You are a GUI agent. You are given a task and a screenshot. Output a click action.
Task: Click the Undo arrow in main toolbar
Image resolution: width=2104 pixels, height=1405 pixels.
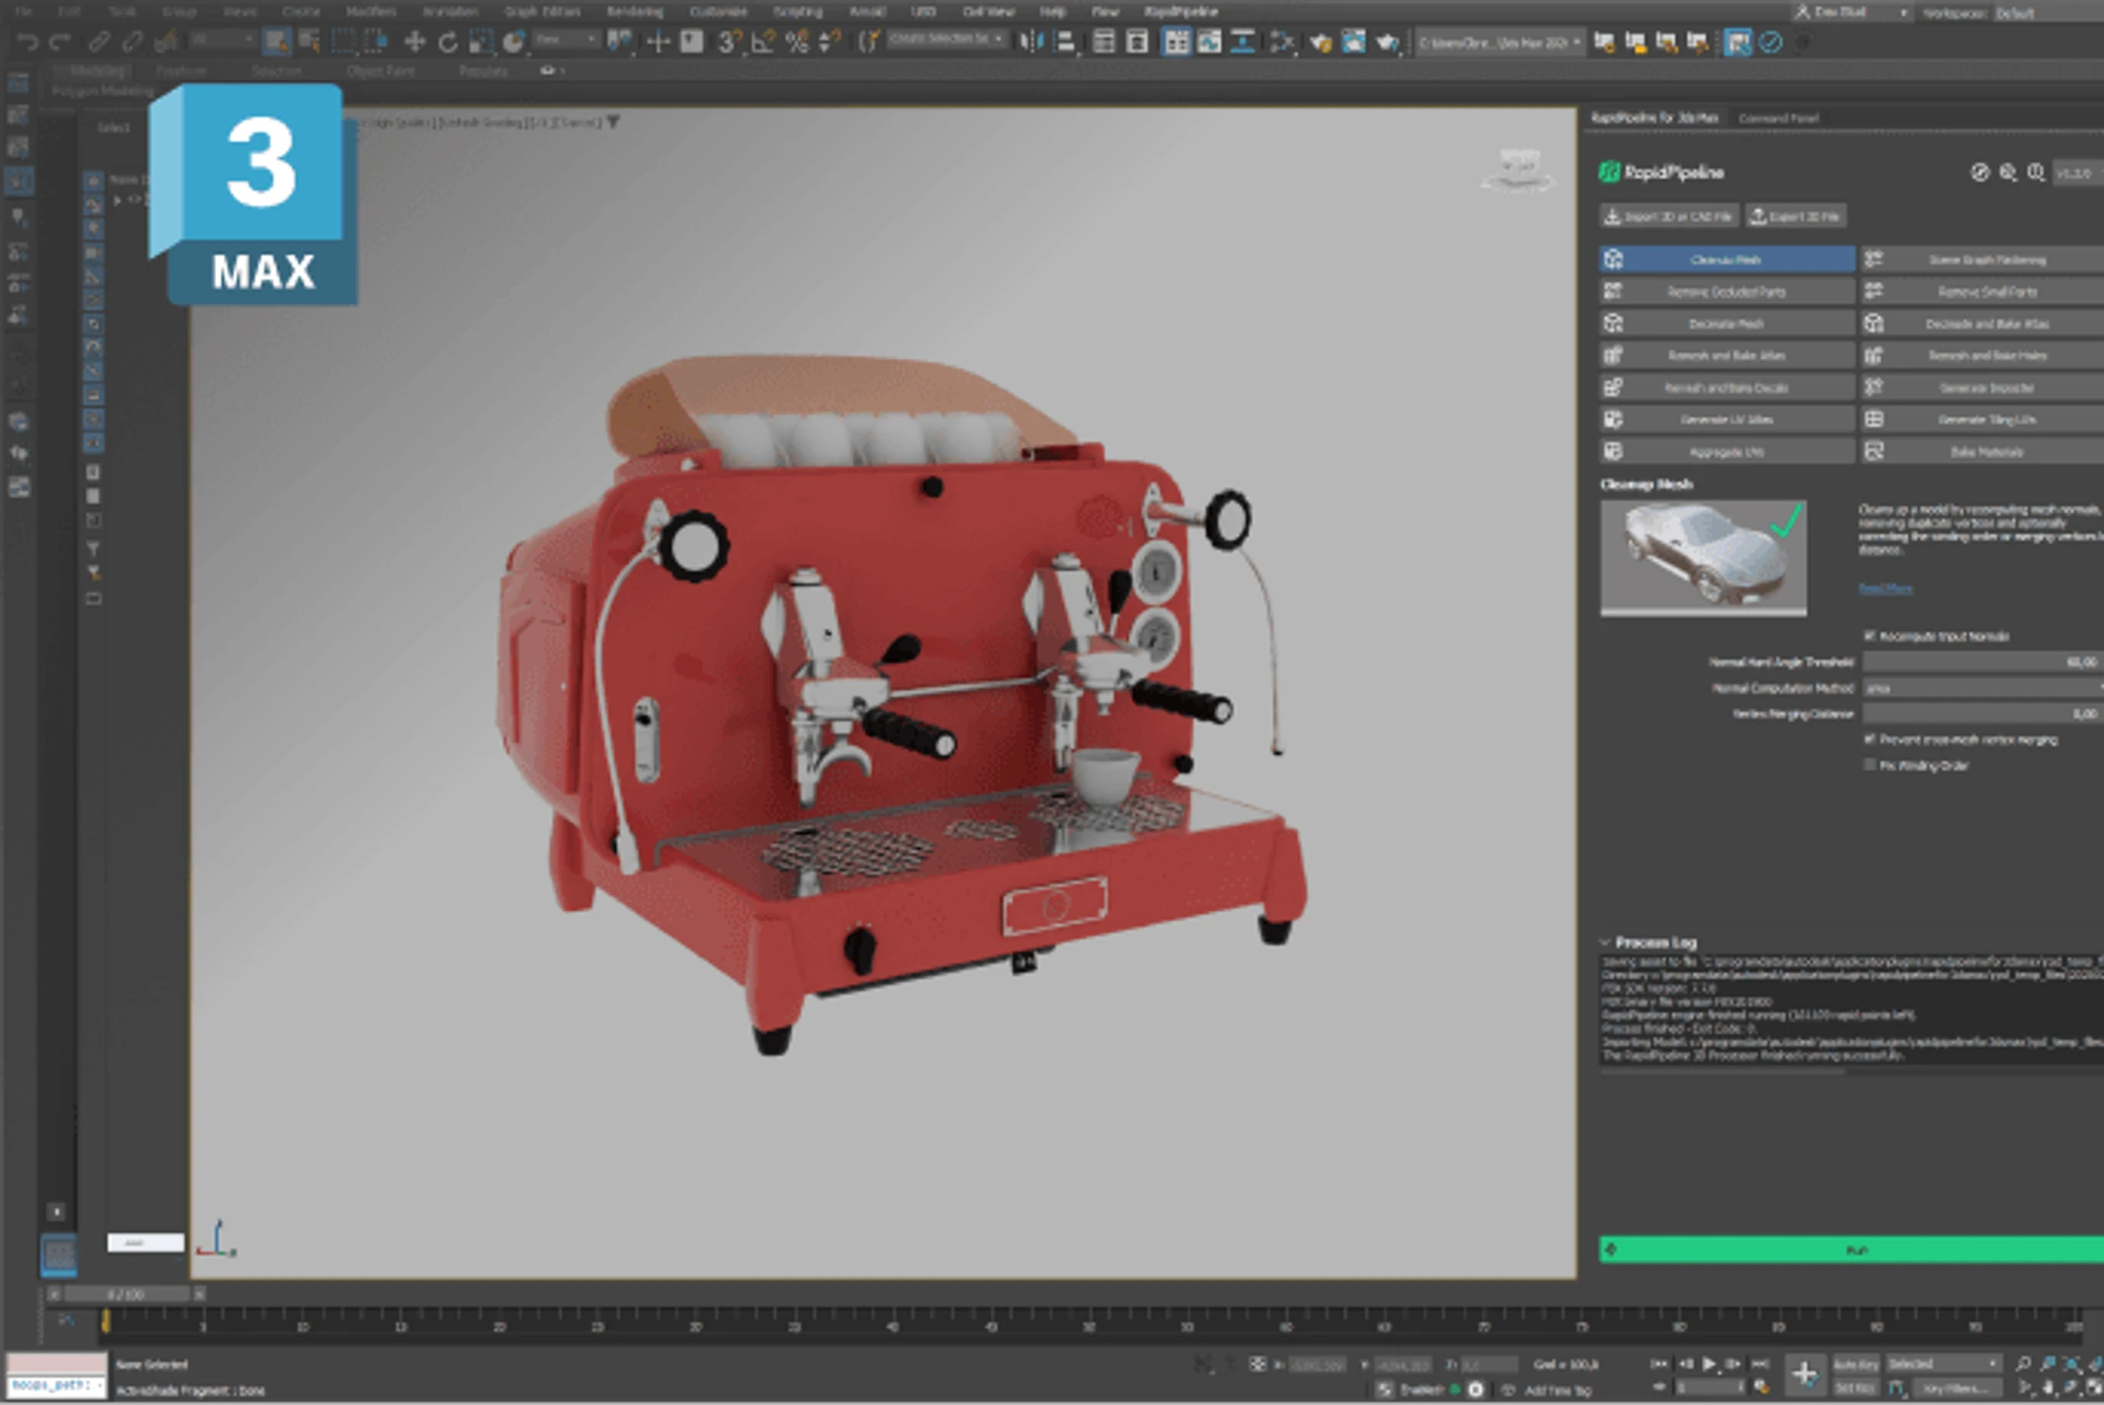tap(27, 42)
